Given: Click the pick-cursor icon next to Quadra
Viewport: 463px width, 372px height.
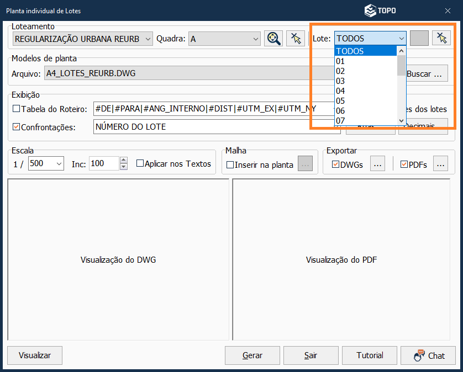Looking at the screenshot, I should [x=296, y=38].
